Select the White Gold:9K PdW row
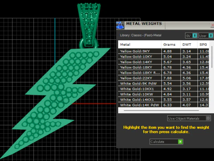The image size is (214, 161). click(x=164, y=83)
